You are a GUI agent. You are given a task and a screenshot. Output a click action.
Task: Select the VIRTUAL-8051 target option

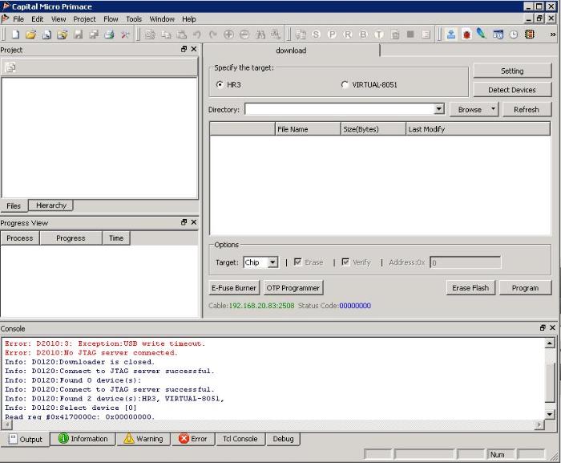click(345, 84)
